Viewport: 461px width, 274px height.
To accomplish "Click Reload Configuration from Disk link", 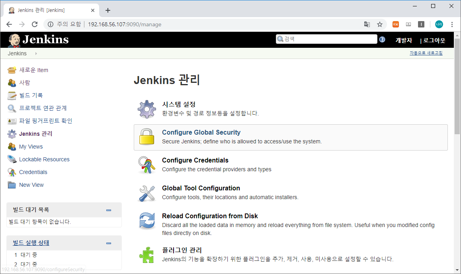I will [210, 216].
